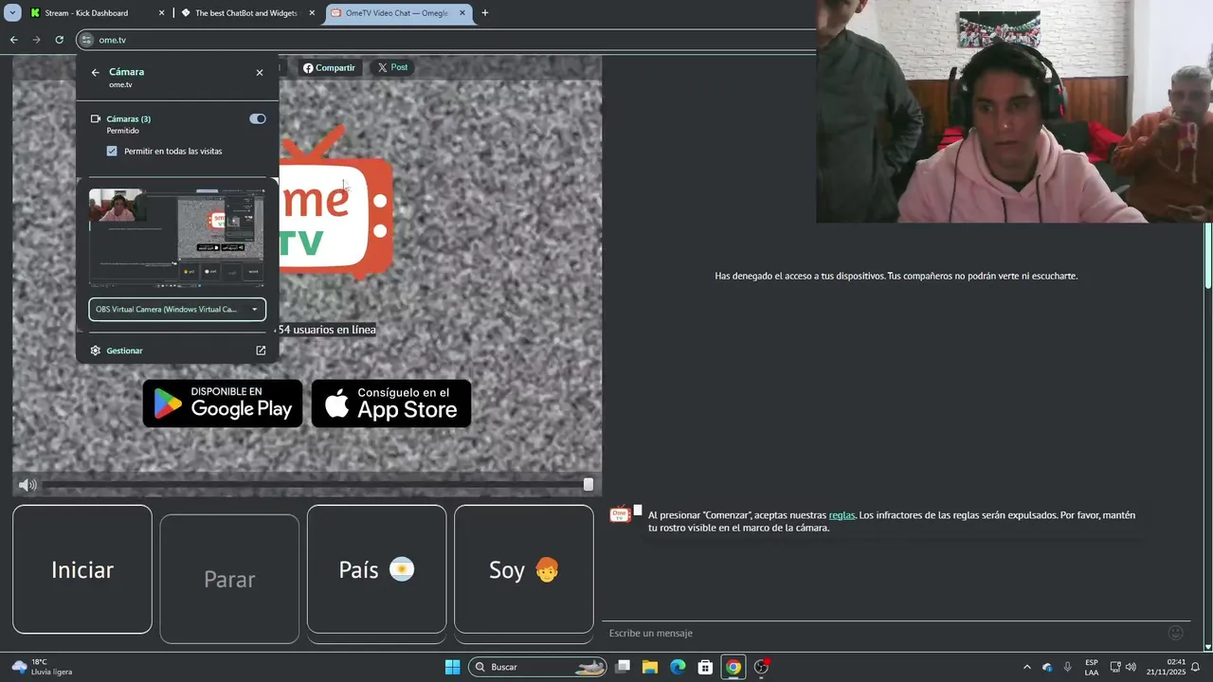Click the gear icon beside Gestionar

[x=96, y=350]
